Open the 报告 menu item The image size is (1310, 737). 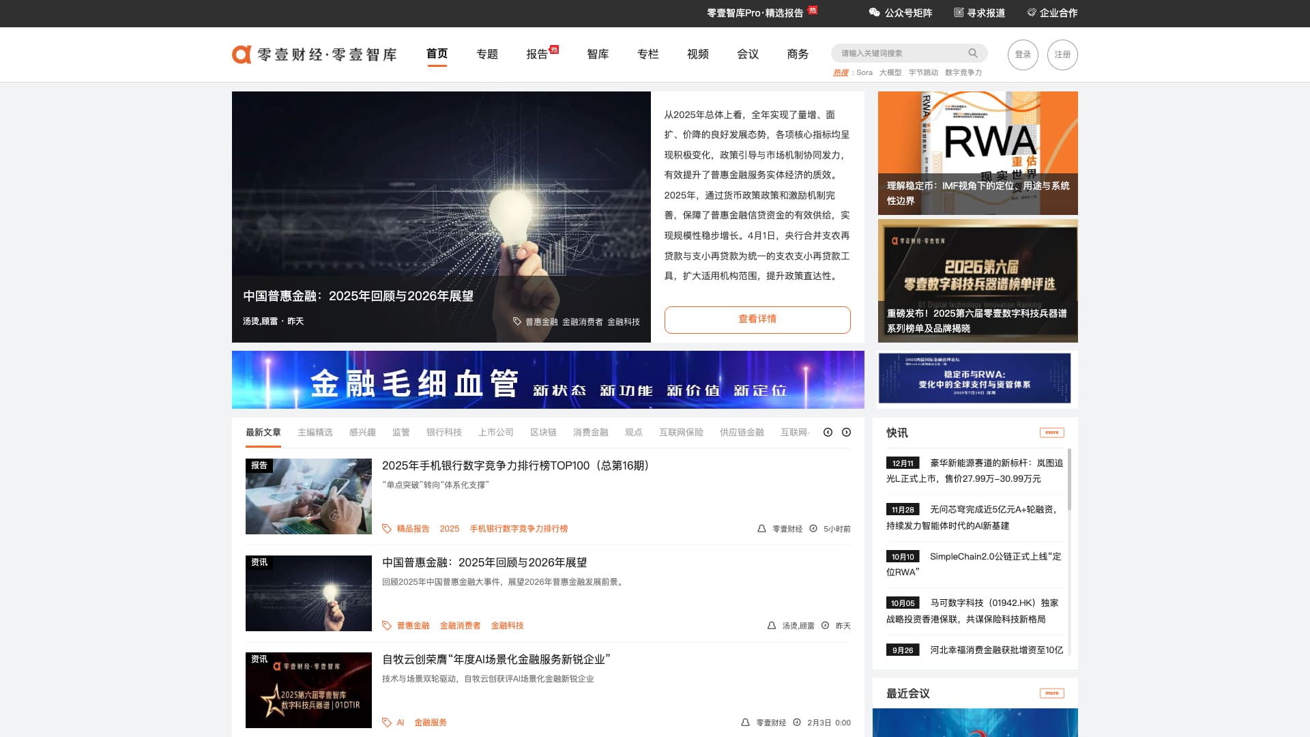pos(537,55)
